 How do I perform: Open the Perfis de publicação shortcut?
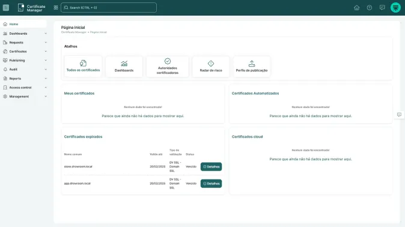pos(252,67)
